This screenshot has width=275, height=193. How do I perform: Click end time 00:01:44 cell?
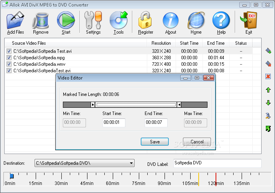pyautogui.click(x=216, y=58)
